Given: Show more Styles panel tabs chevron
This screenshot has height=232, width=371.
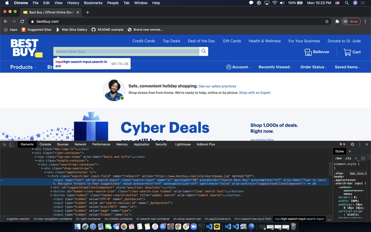Looking at the screenshot, I should tap(350, 151).
